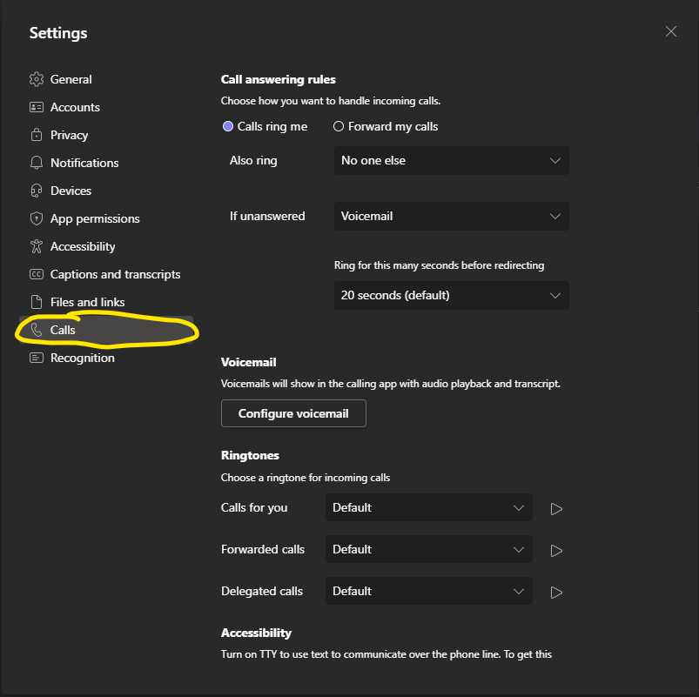
Task: Click the Devices headset icon
Action: coord(36,191)
